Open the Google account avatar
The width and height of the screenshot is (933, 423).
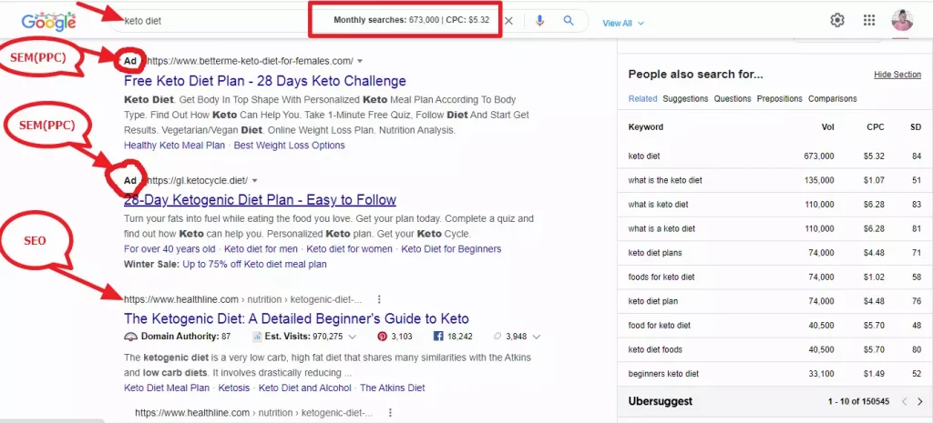tap(902, 20)
